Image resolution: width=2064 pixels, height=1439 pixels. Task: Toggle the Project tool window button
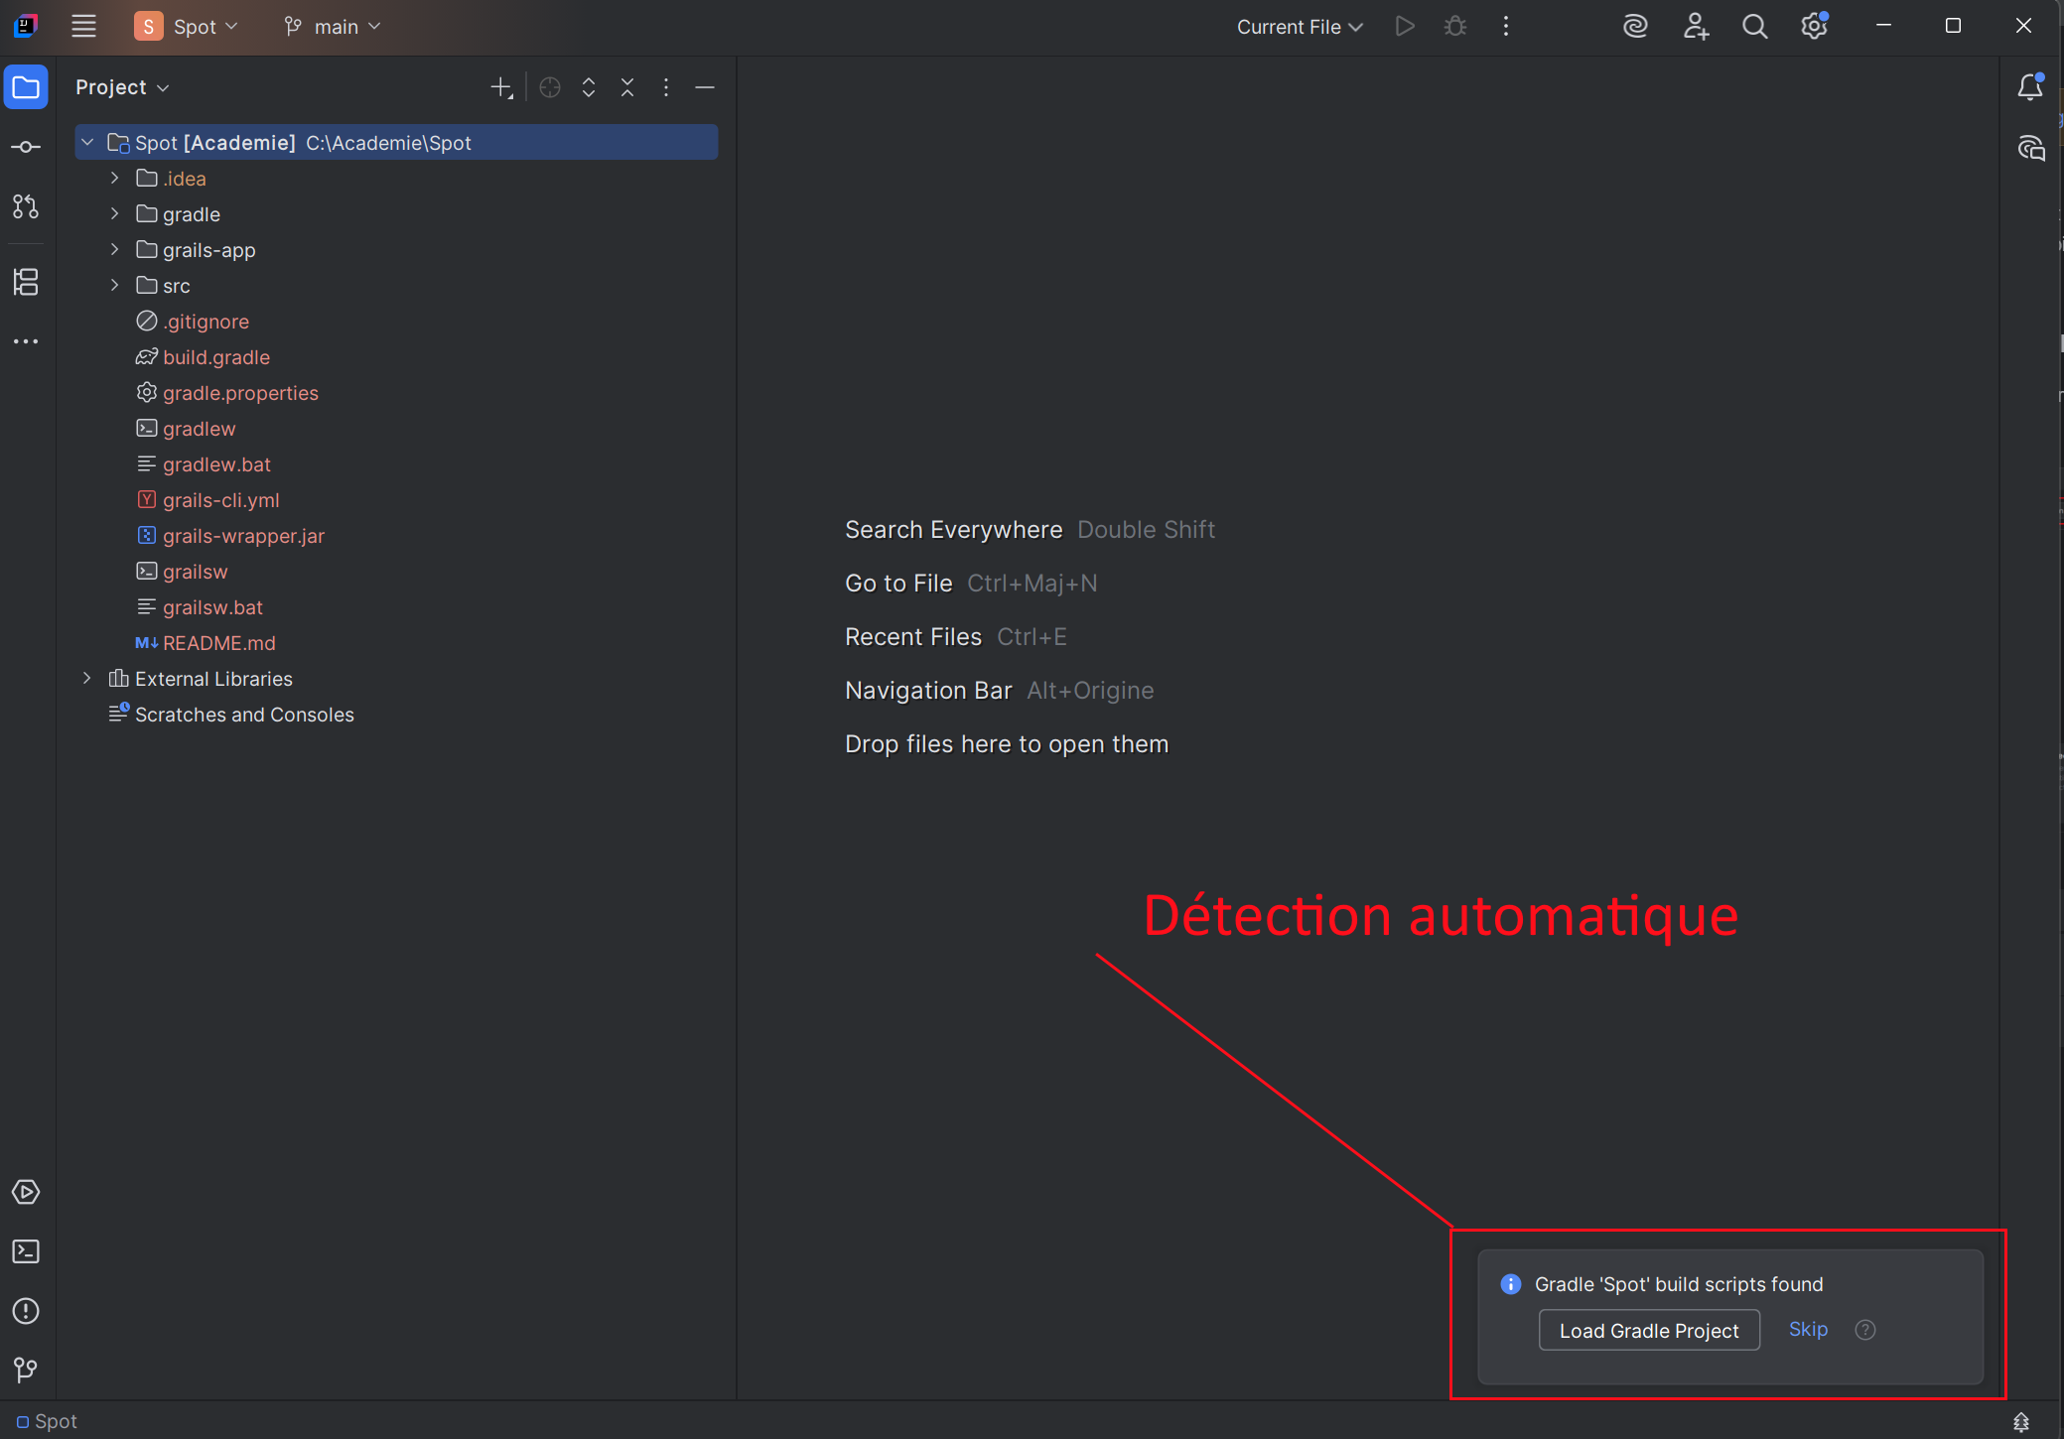(26, 88)
